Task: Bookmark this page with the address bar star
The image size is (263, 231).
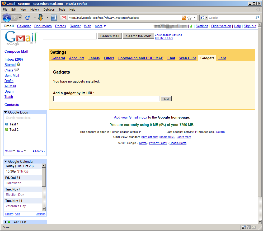Action: pos(189,18)
